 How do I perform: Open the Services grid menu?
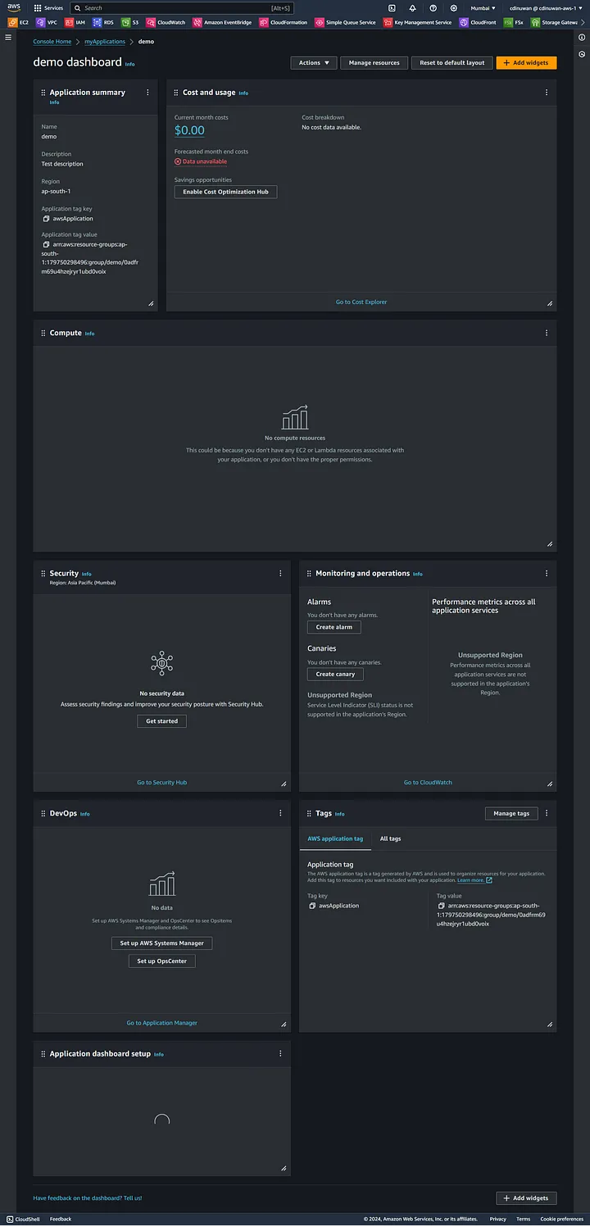(48, 7)
